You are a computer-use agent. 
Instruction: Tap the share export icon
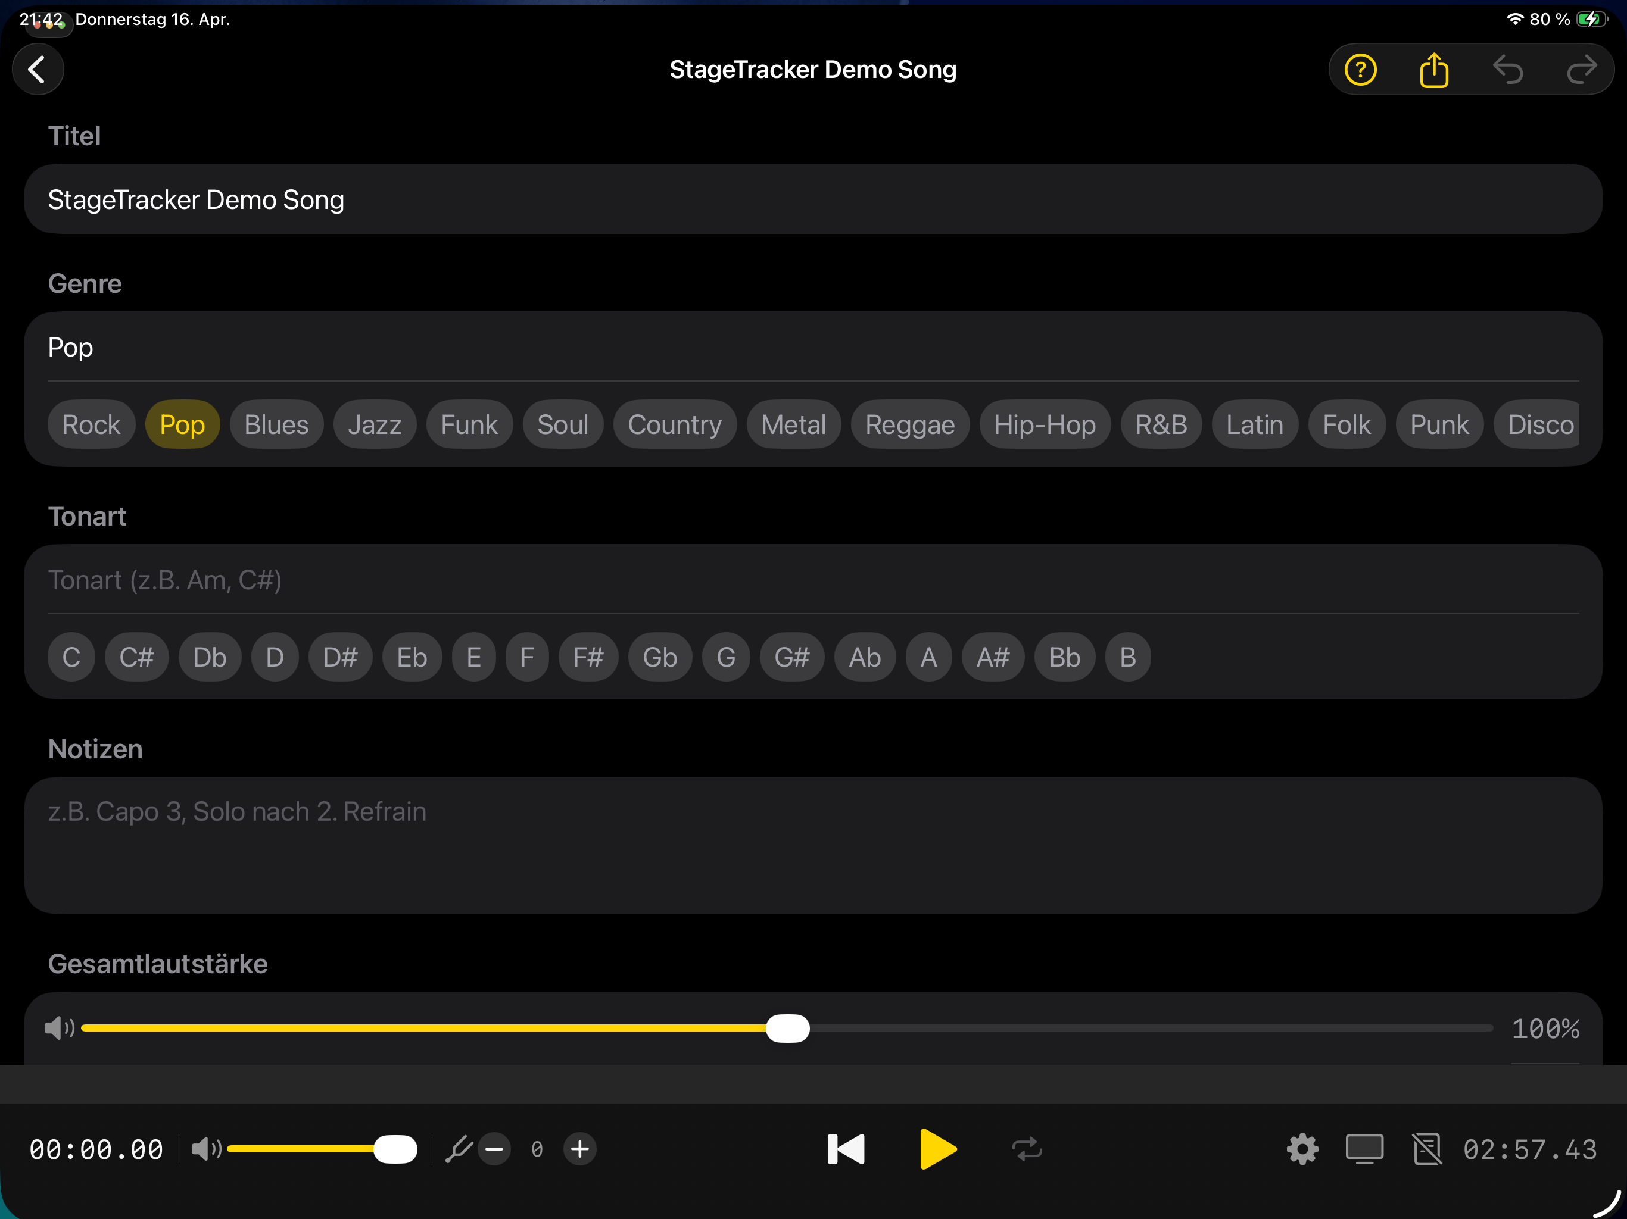click(1433, 70)
